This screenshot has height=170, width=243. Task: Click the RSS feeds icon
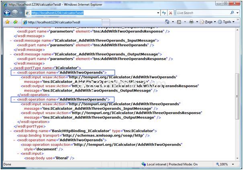[x=180, y=22]
